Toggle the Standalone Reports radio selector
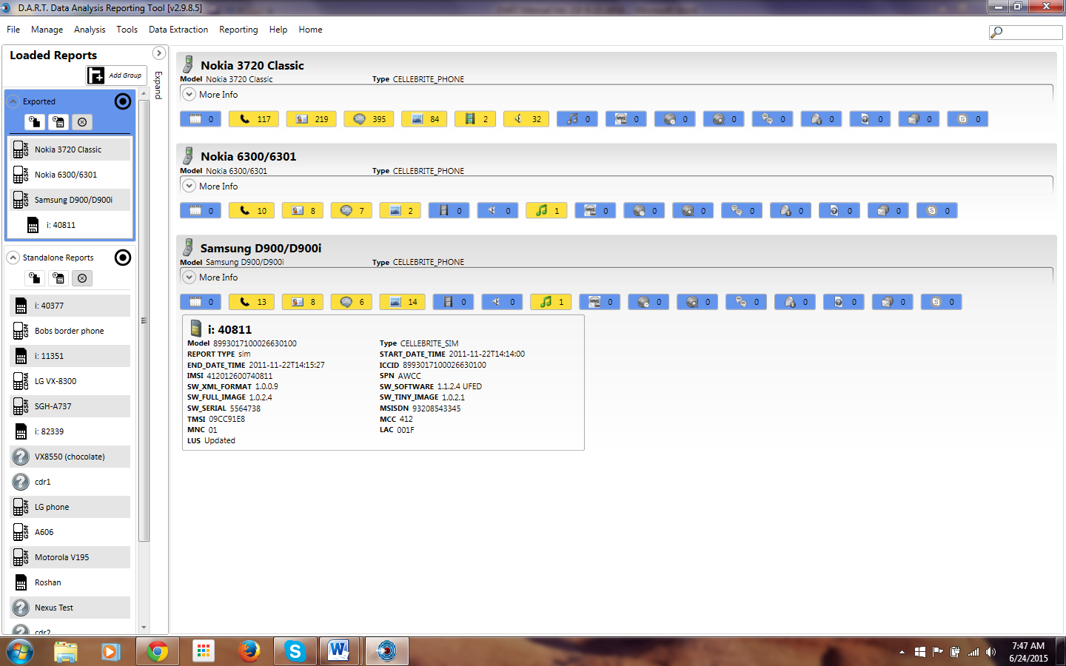Viewport: 1066px width, 666px height. tap(123, 258)
